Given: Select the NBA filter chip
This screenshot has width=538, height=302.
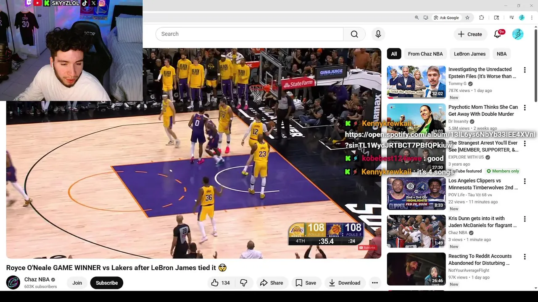Looking at the screenshot, I should coord(501,54).
